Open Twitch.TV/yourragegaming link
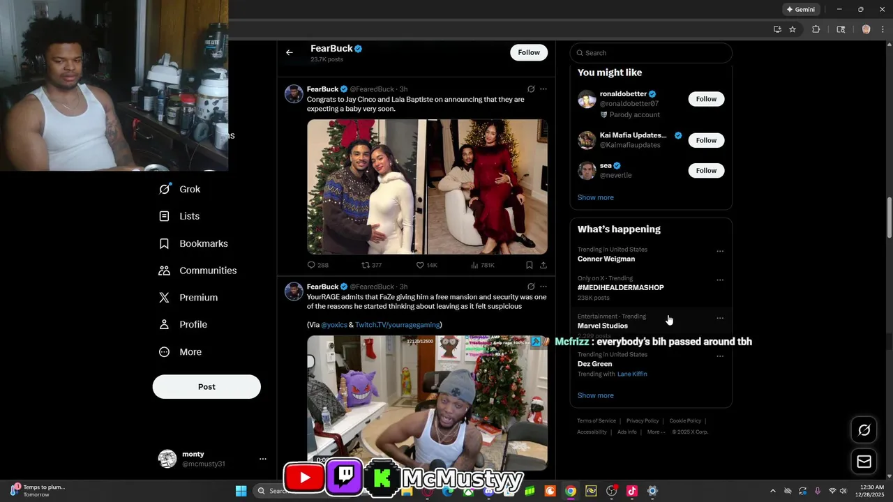 (x=398, y=325)
